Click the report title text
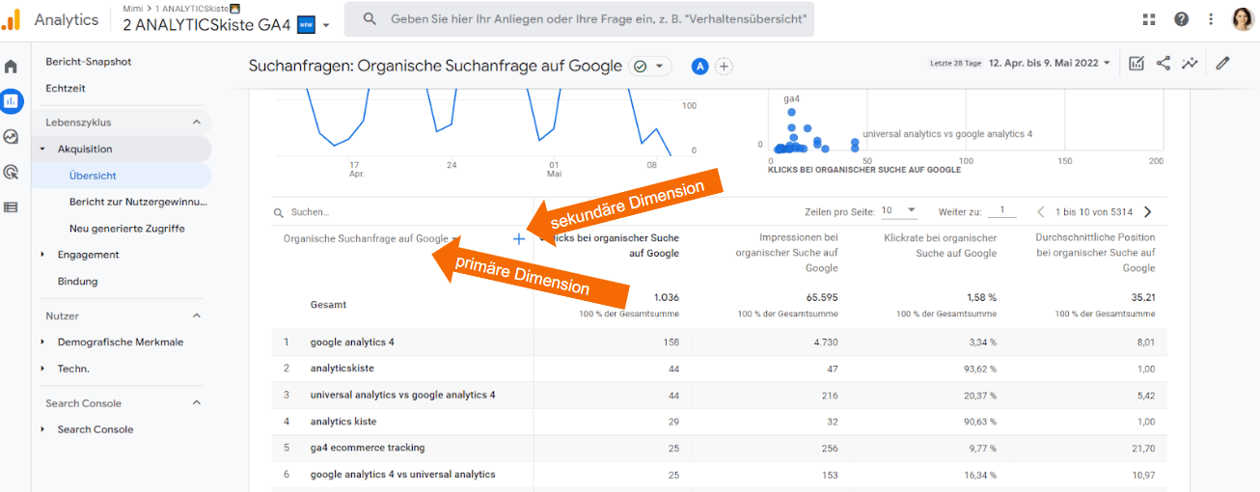This screenshot has width=1260, height=492. (x=435, y=66)
